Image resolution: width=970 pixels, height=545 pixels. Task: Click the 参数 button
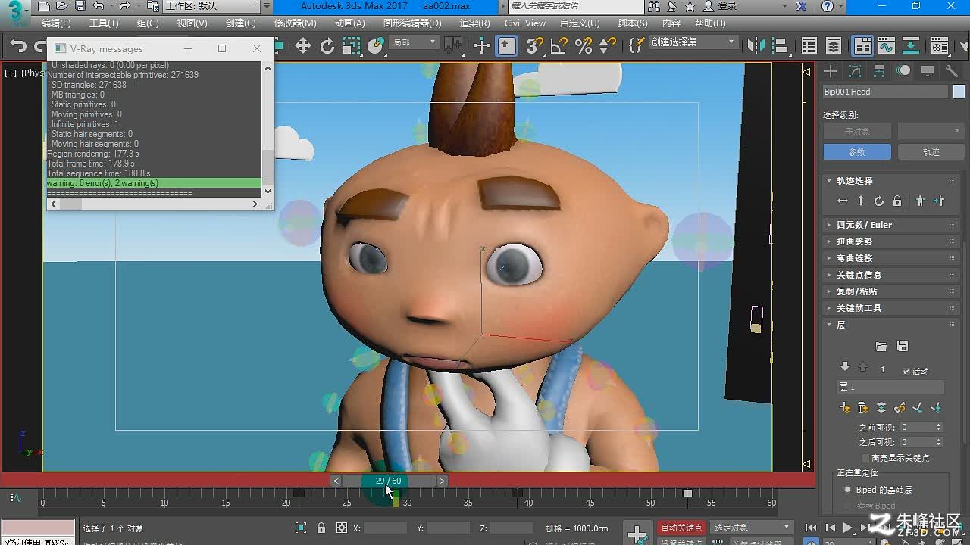click(856, 152)
